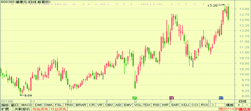Choose the WR indicator tab
Image resolution: width=251 pixels, height=111 pixels.
(x=165, y=105)
